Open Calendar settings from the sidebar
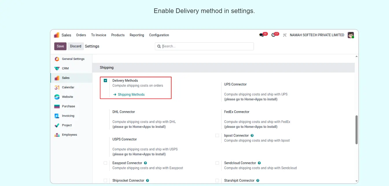 68,87
